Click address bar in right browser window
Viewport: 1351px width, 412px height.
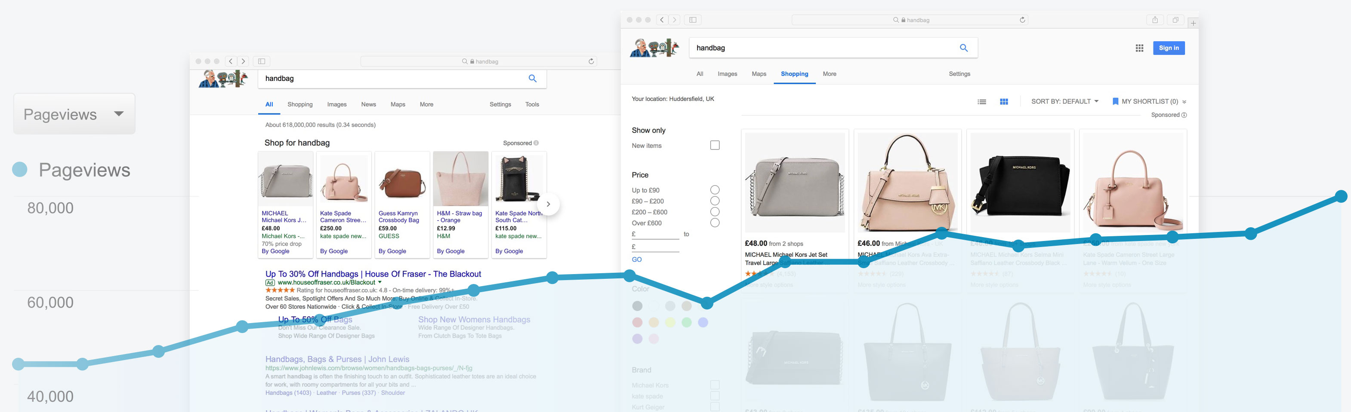click(x=910, y=20)
